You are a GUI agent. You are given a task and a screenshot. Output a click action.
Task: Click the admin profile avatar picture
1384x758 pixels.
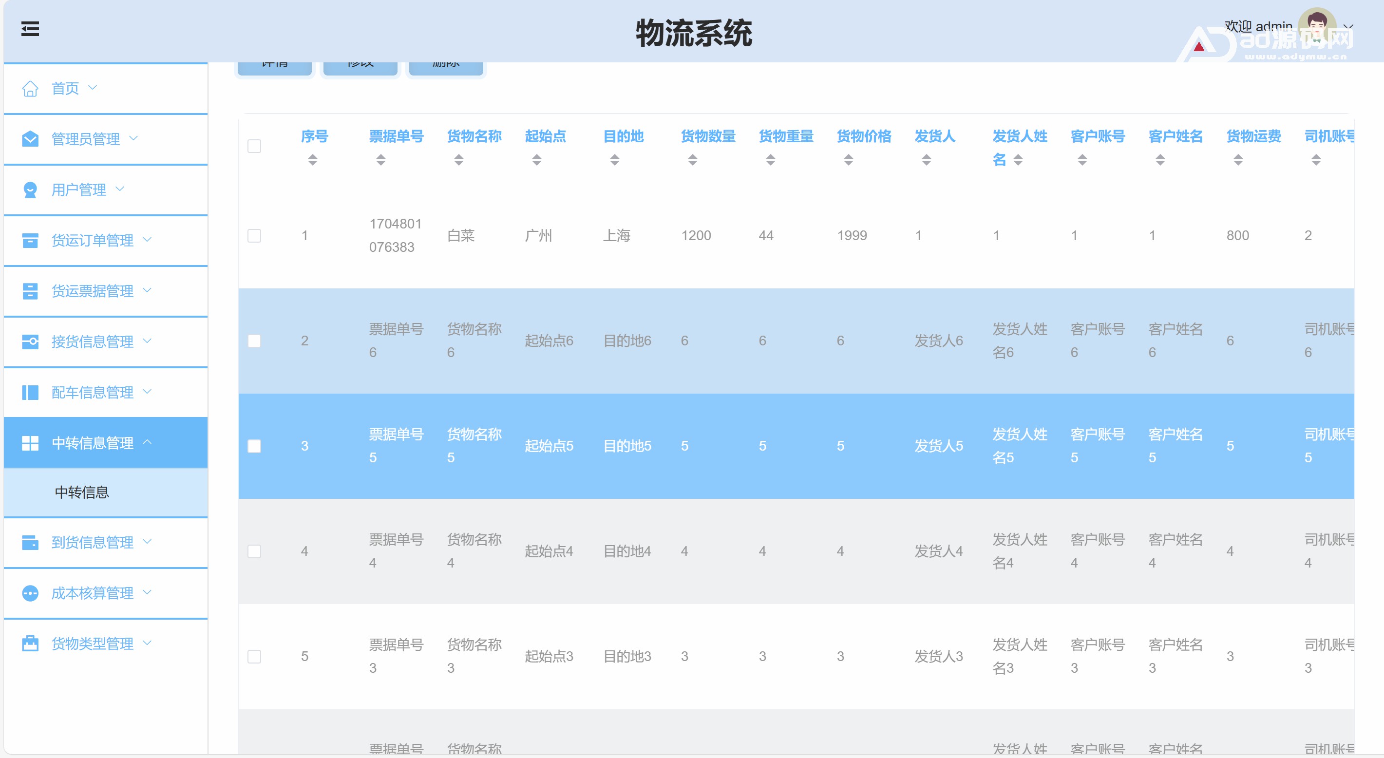point(1316,26)
